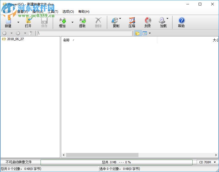Click the 刻录 (Burn) toolbar icon
This screenshot has height=172, width=219.
pos(147,22)
